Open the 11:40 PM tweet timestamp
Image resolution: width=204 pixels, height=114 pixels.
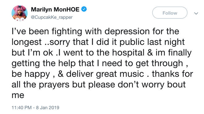click(x=22, y=108)
